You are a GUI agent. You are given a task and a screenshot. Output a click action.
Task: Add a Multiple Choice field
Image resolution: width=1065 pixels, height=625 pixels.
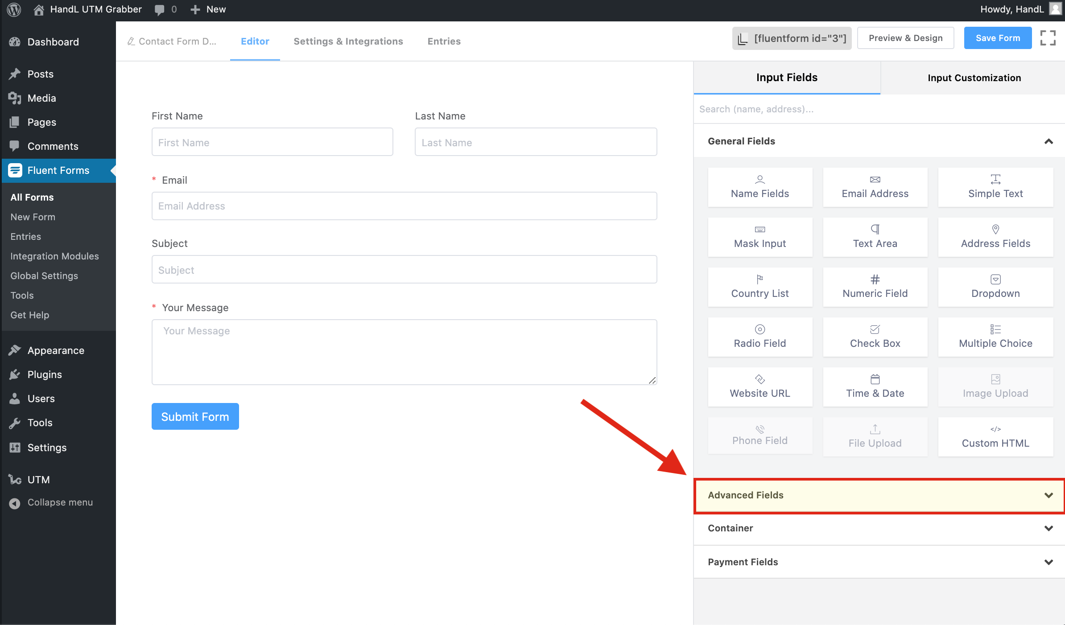pyautogui.click(x=995, y=337)
